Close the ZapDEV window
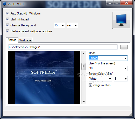 tap(126, 3)
